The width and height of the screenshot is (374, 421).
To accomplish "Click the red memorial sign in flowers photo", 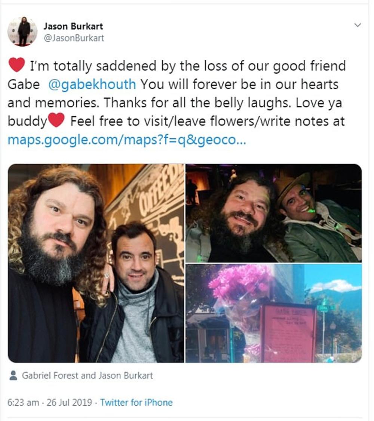I will pos(288,333).
